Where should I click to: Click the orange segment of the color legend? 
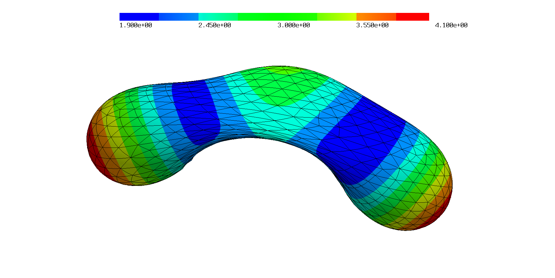tap(376, 17)
